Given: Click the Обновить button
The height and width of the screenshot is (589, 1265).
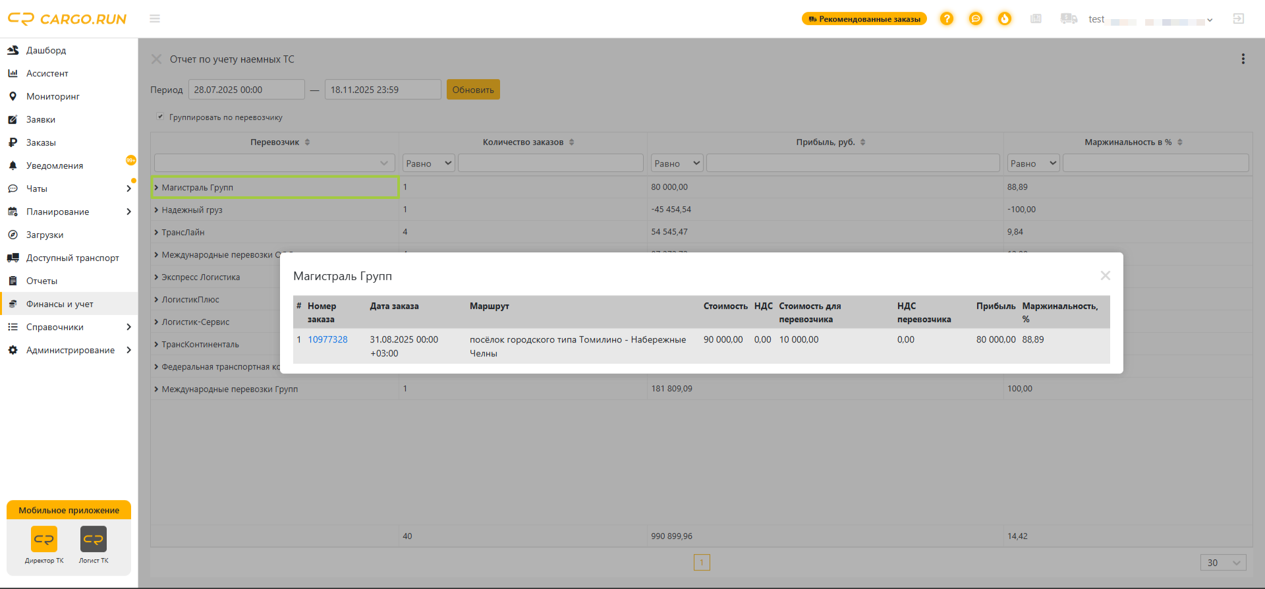Looking at the screenshot, I should (473, 90).
